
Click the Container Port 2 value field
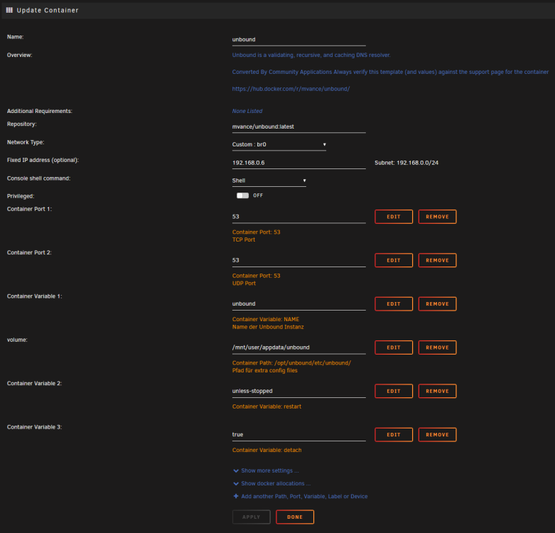point(298,260)
